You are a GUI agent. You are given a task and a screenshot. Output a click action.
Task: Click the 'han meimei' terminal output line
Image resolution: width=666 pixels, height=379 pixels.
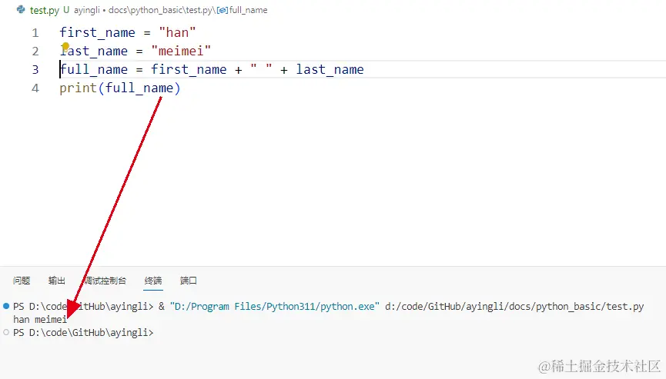[x=40, y=320]
